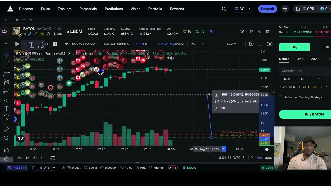Switch to the Adv. order tab
Screen dimensions: 331x186
pyautogui.click(x=314, y=59)
